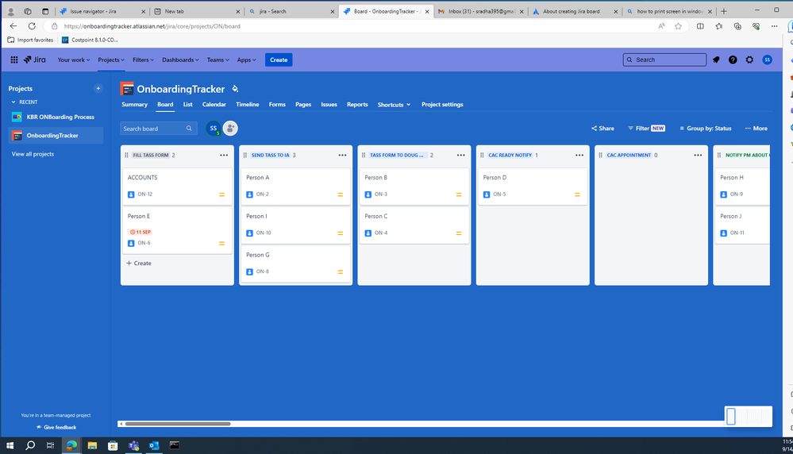This screenshot has height=454, width=793.
Task: Expand the Shortcuts dropdown
Action: (394, 105)
